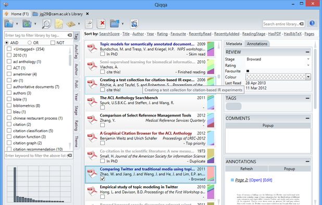Click the blue export folder icon

[115, 24]
